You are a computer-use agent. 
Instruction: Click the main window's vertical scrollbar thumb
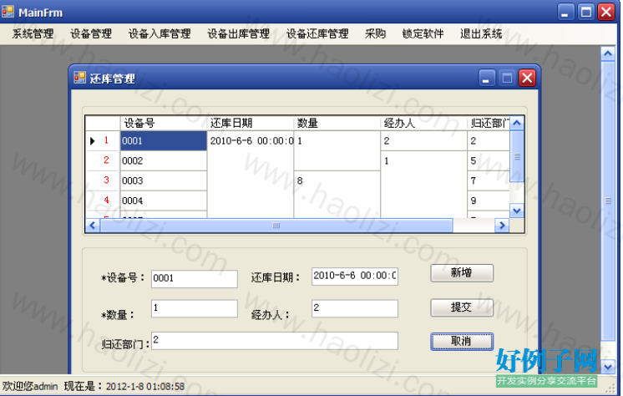point(608,201)
